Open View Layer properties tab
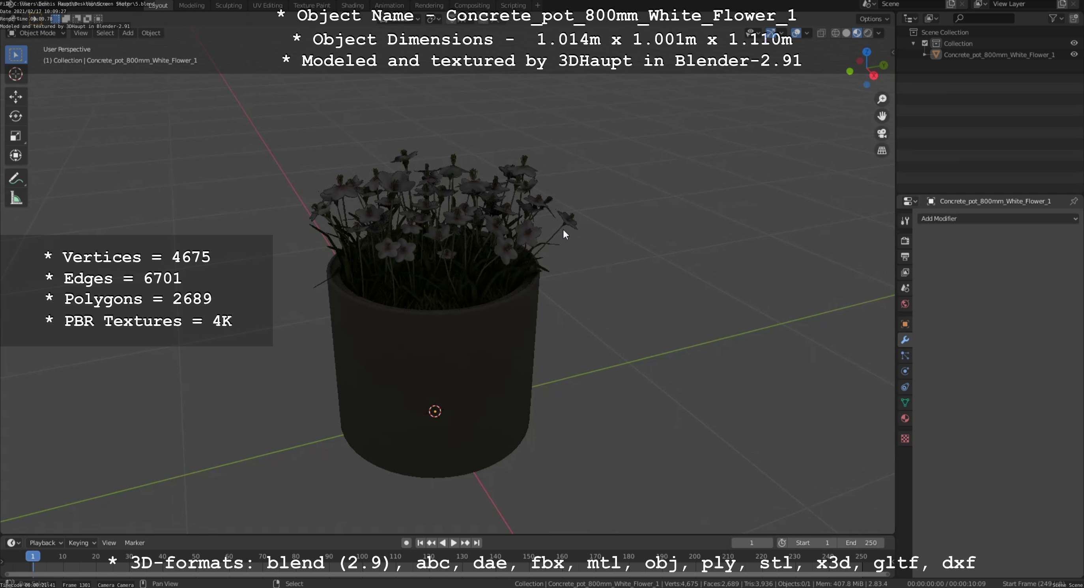The image size is (1084, 588). click(x=905, y=272)
